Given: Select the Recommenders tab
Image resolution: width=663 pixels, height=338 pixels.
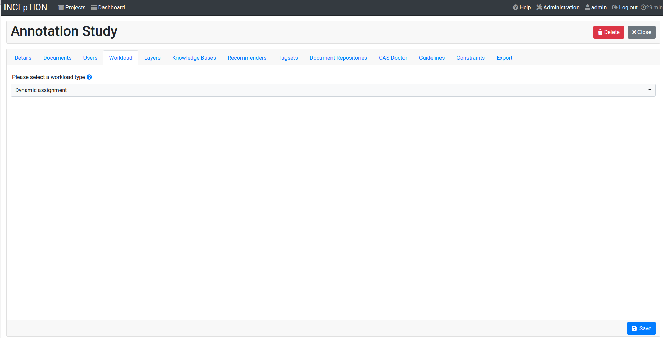Looking at the screenshot, I should click(x=247, y=58).
